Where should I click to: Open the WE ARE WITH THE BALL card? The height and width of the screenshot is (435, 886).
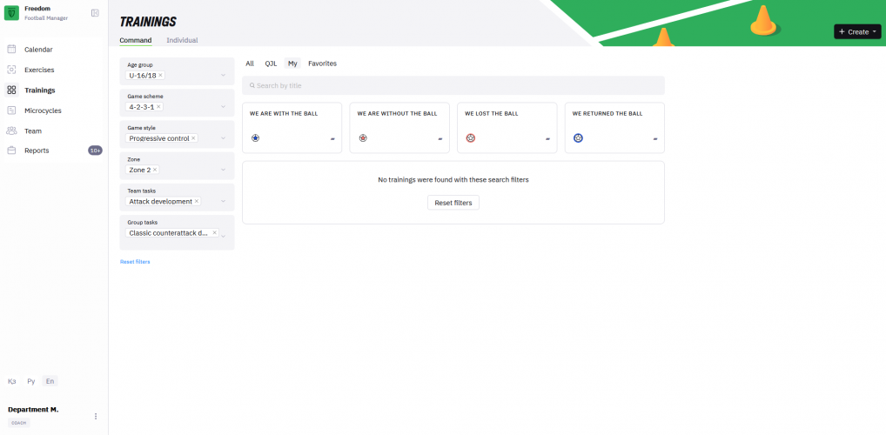tap(292, 128)
